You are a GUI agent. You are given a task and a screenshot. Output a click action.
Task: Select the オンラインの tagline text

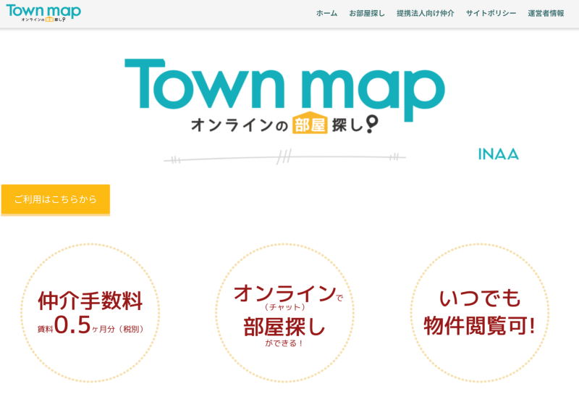coord(240,125)
